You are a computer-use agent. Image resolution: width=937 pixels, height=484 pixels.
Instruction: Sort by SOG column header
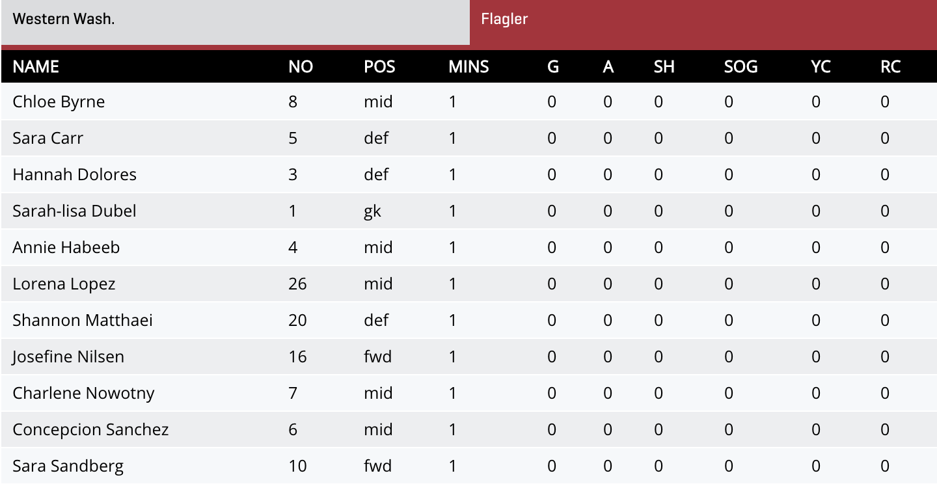pyautogui.click(x=740, y=66)
